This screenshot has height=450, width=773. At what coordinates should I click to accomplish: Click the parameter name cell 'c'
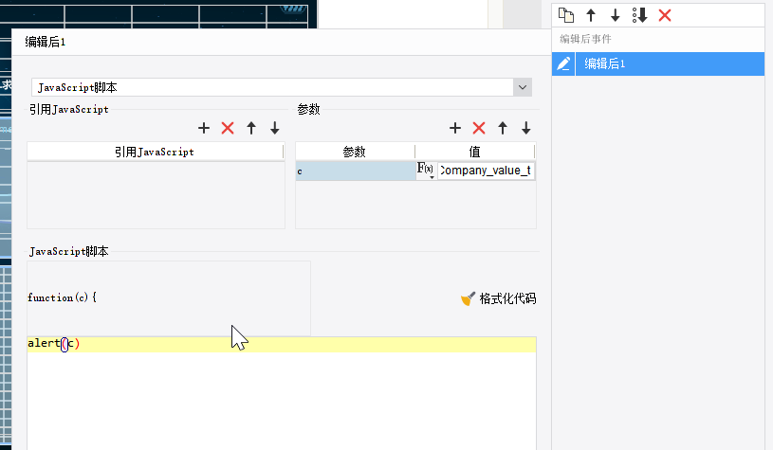click(x=355, y=171)
